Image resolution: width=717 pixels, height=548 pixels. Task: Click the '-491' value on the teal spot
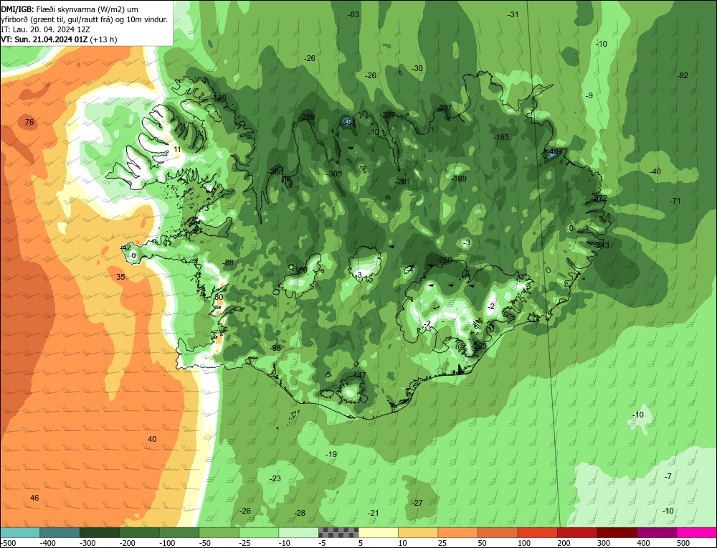(348, 122)
